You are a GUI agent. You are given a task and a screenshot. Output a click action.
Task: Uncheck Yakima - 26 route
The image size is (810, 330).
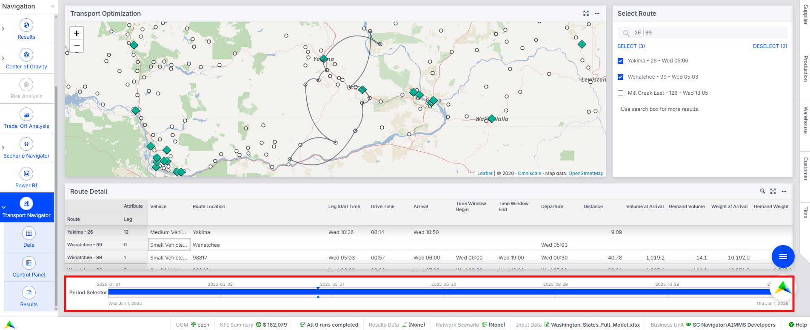(620, 61)
